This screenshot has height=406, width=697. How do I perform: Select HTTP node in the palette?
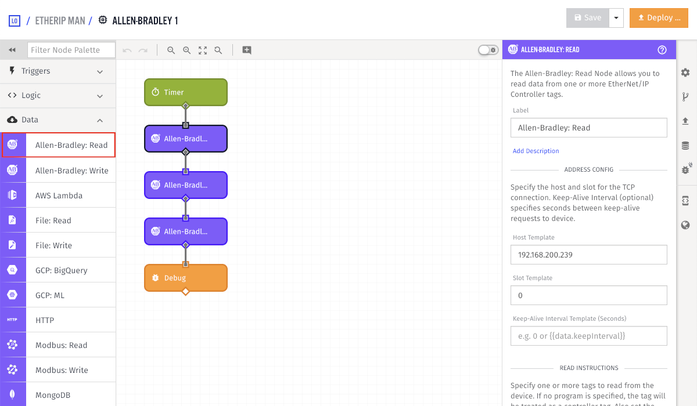point(58,320)
